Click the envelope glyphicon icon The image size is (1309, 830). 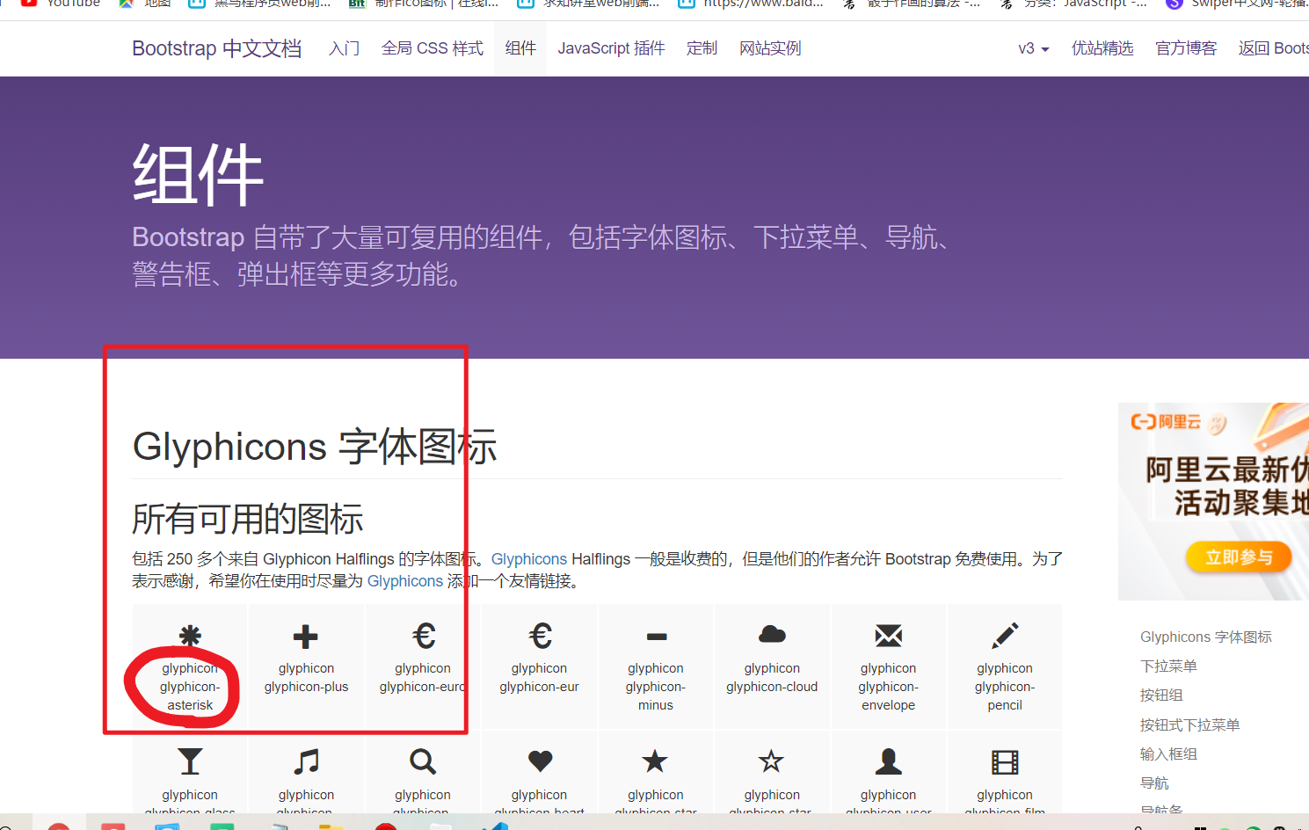point(889,635)
